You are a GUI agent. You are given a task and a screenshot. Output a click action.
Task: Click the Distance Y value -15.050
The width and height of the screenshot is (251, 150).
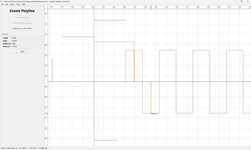[14, 46]
